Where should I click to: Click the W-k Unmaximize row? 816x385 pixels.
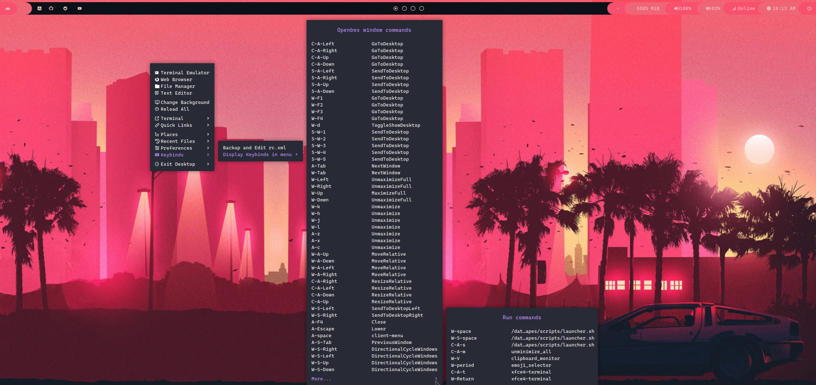point(374,206)
